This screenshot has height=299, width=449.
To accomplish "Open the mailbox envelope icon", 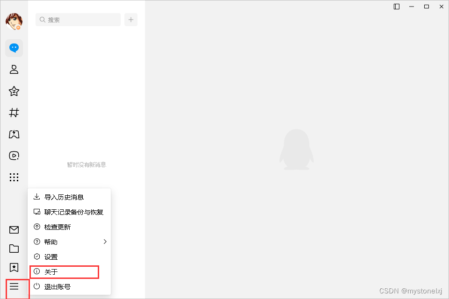I will (14, 230).
